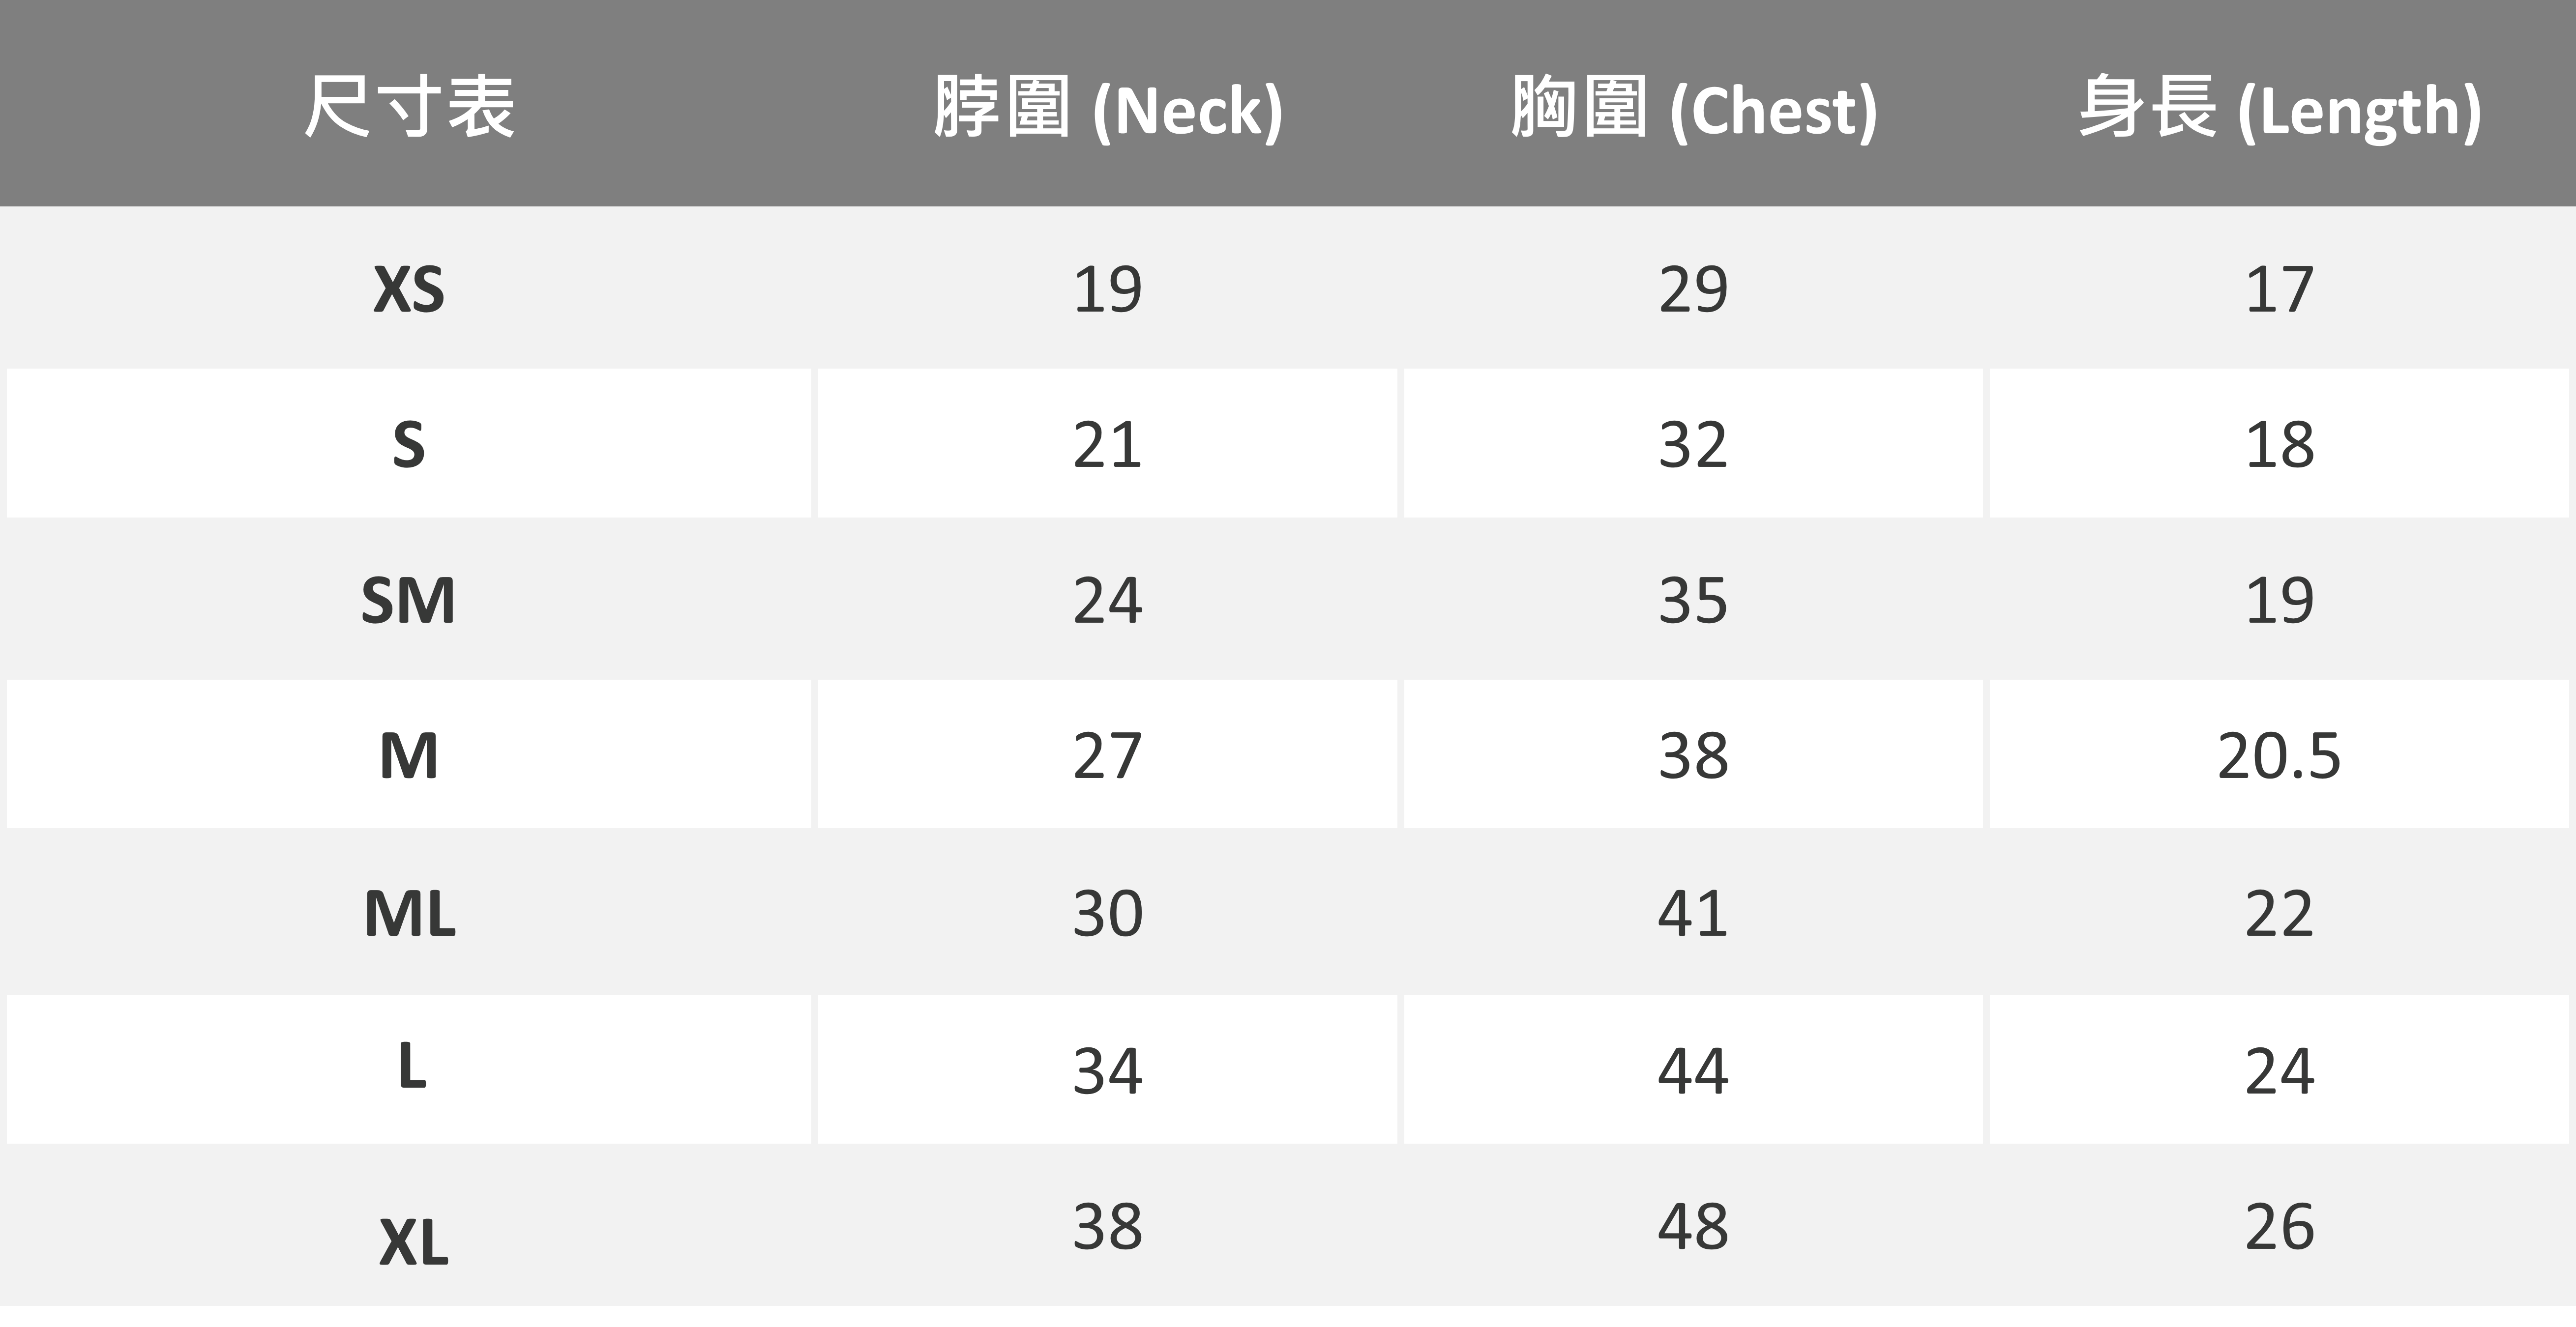Click the ML chest value 41
The image size is (2576, 1327).
point(1693,913)
